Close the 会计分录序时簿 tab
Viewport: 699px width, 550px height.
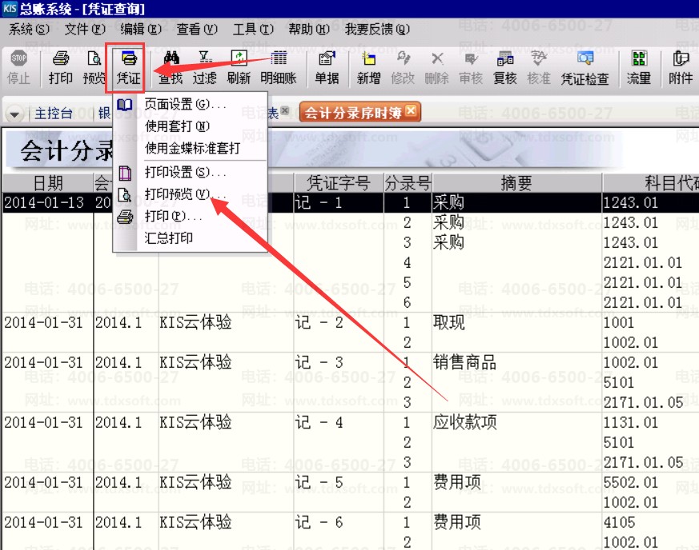(411, 112)
